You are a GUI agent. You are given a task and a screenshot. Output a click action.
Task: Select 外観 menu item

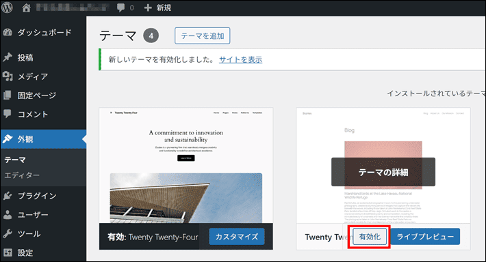coord(43,139)
